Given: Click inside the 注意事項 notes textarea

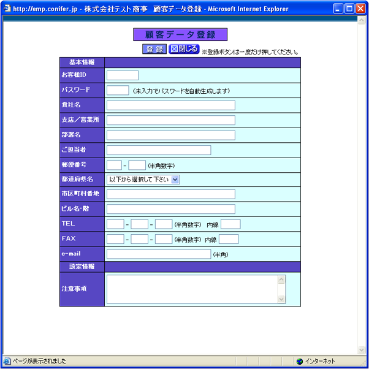Looking at the screenshot, I should pos(192,289).
